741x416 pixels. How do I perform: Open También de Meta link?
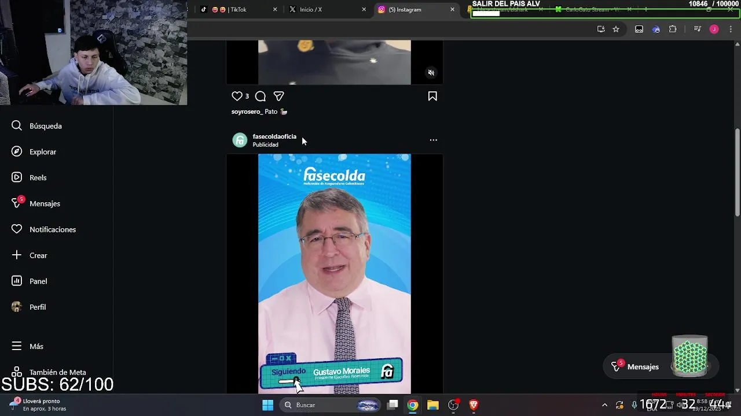pyautogui.click(x=57, y=372)
